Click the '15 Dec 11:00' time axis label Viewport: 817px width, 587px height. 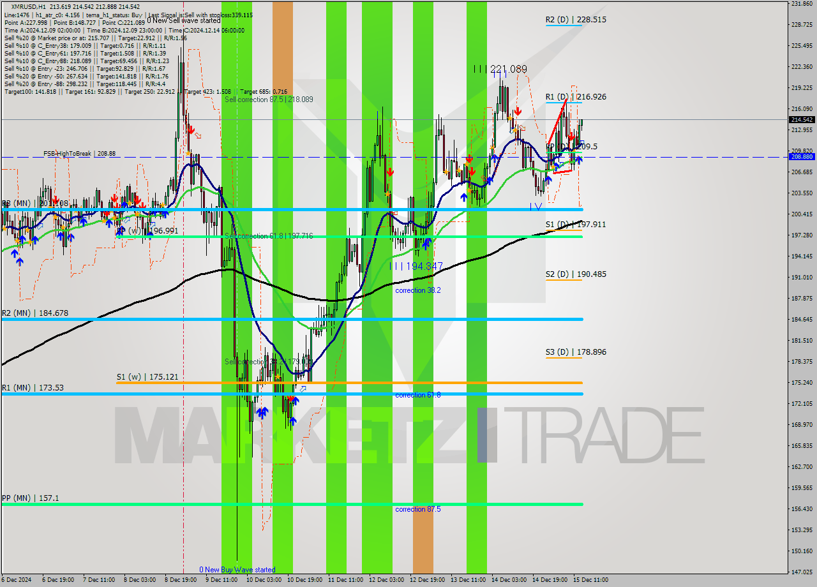[x=591, y=580]
